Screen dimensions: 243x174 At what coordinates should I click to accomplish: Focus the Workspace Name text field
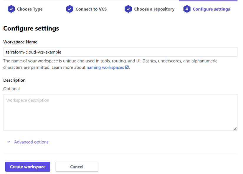tap(120, 52)
